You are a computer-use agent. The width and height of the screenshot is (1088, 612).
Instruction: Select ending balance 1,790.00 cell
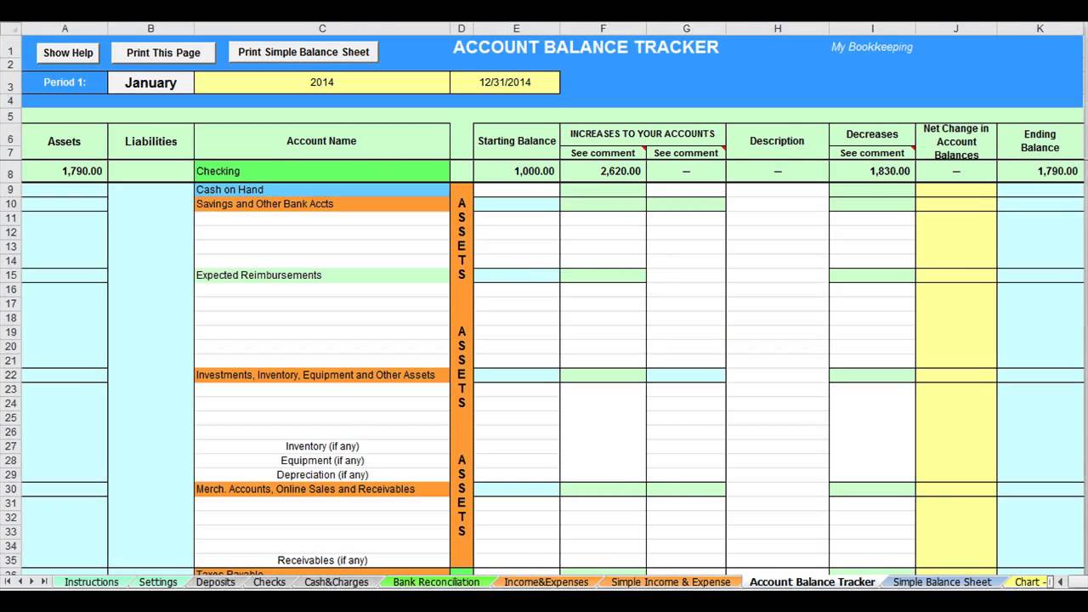coord(1040,171)
